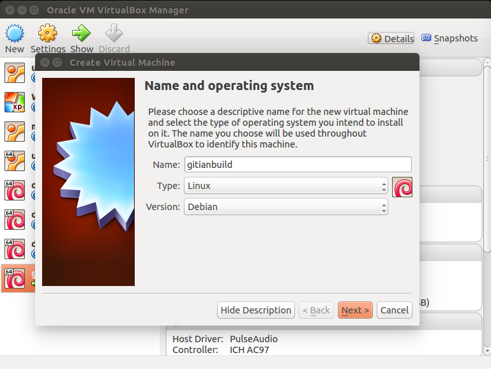The width and height of the screenshot is (491, 369).
Task: Select the 64-bit Ubuntu VM icon
Action: click(15, 161)
